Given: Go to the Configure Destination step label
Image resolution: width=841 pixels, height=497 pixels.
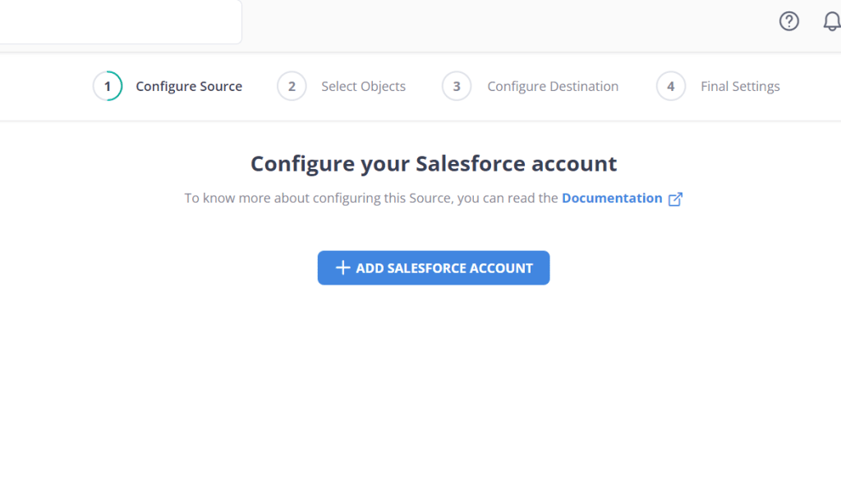Looking at the screenshot, I should tap(553, 86).
